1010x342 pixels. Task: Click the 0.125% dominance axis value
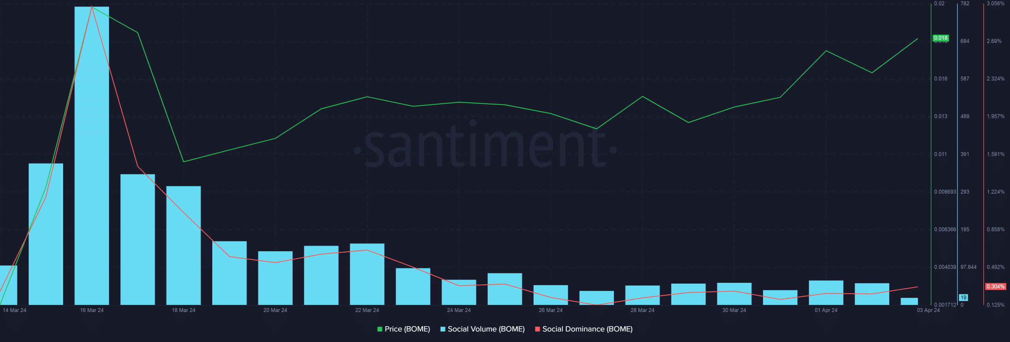995,305
